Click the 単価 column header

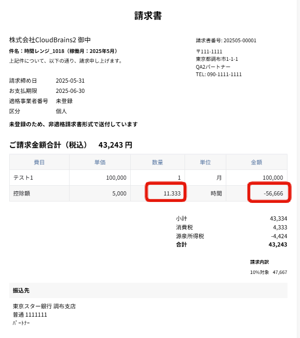click(x=100, y=162)
